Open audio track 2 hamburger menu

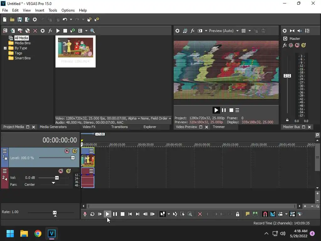click(5, 171)
